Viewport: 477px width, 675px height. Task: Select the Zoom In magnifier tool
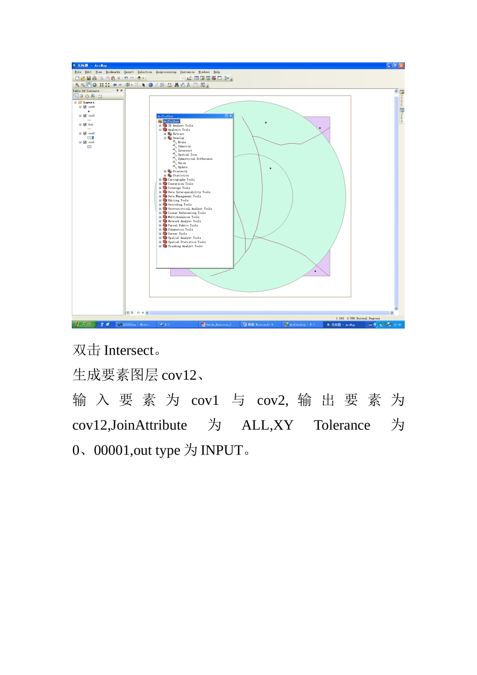pos(77,85)
